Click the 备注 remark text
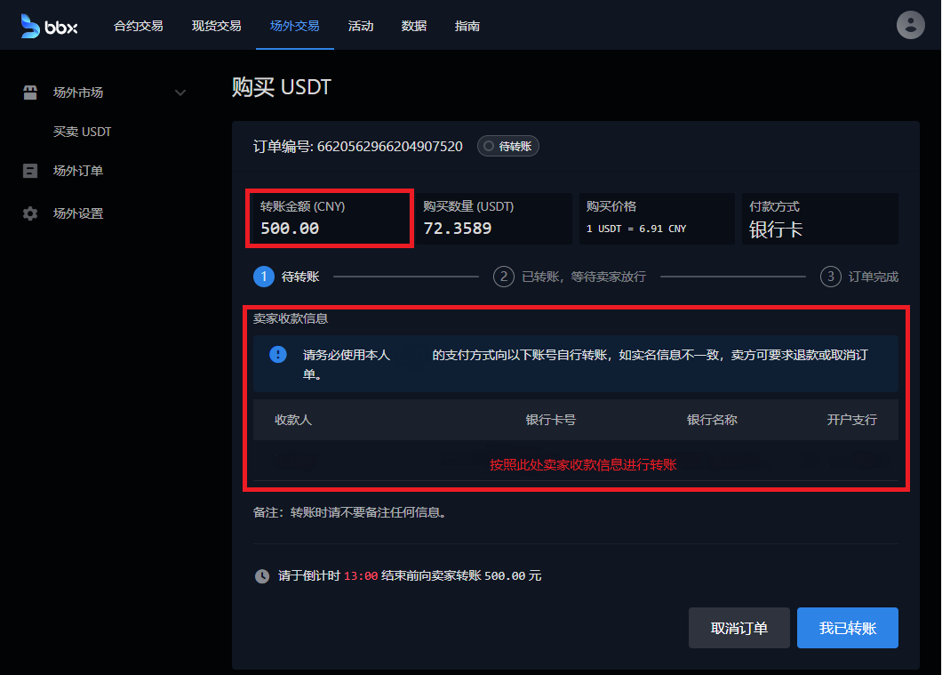Viewport: 942px width, 675px height. [349, 513]
